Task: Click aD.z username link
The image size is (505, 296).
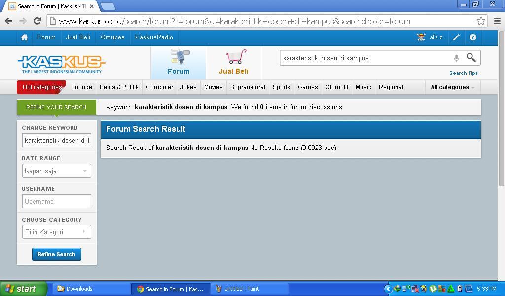Action: (x=436, y=37)
